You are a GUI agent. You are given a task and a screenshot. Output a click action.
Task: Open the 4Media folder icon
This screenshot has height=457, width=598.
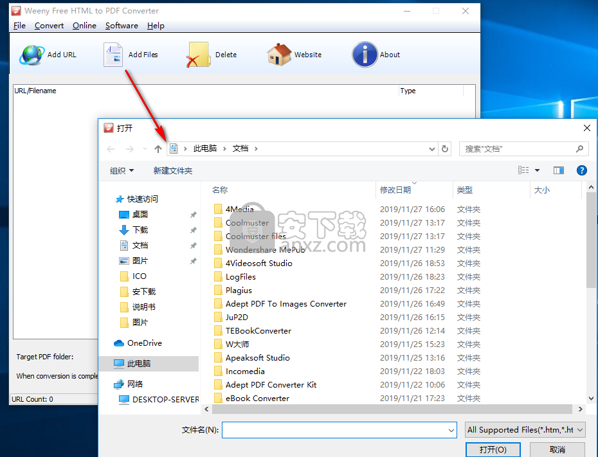tap(218, 209)
